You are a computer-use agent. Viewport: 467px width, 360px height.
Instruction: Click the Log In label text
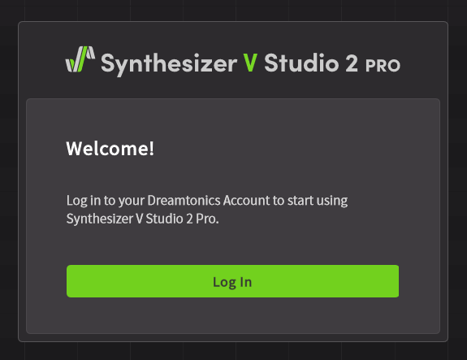[x=232, y=282]
